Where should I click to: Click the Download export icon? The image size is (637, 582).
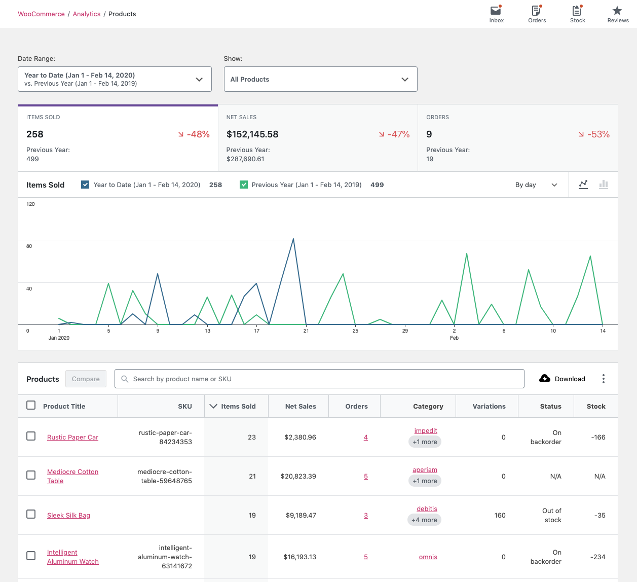pyautogui.click(x=544, y=378)
